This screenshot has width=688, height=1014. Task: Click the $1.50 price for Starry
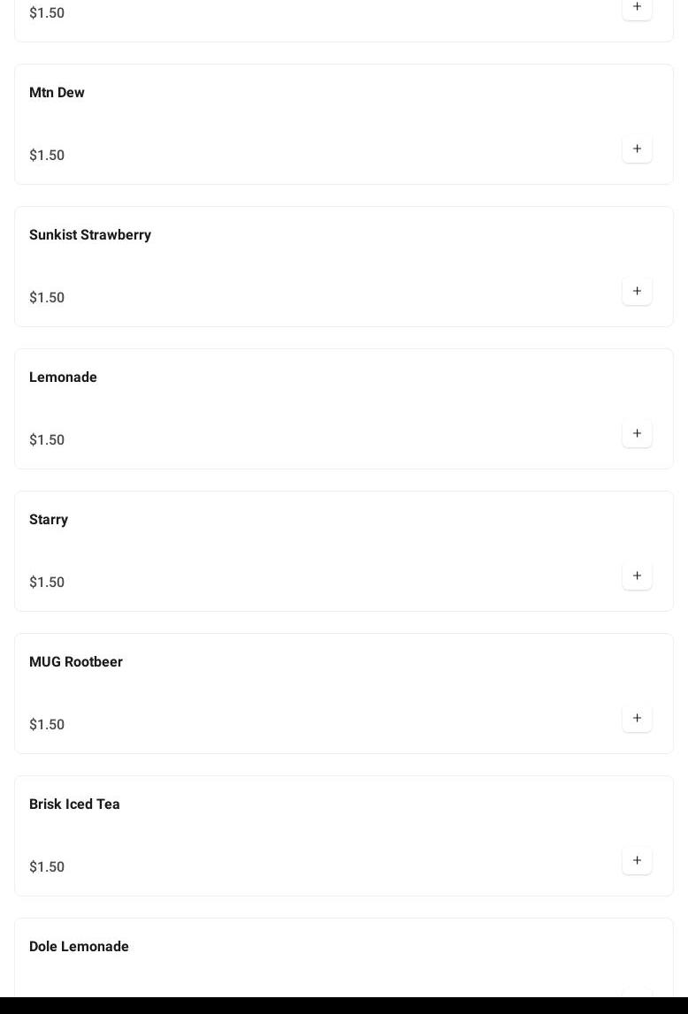[47, 583]
